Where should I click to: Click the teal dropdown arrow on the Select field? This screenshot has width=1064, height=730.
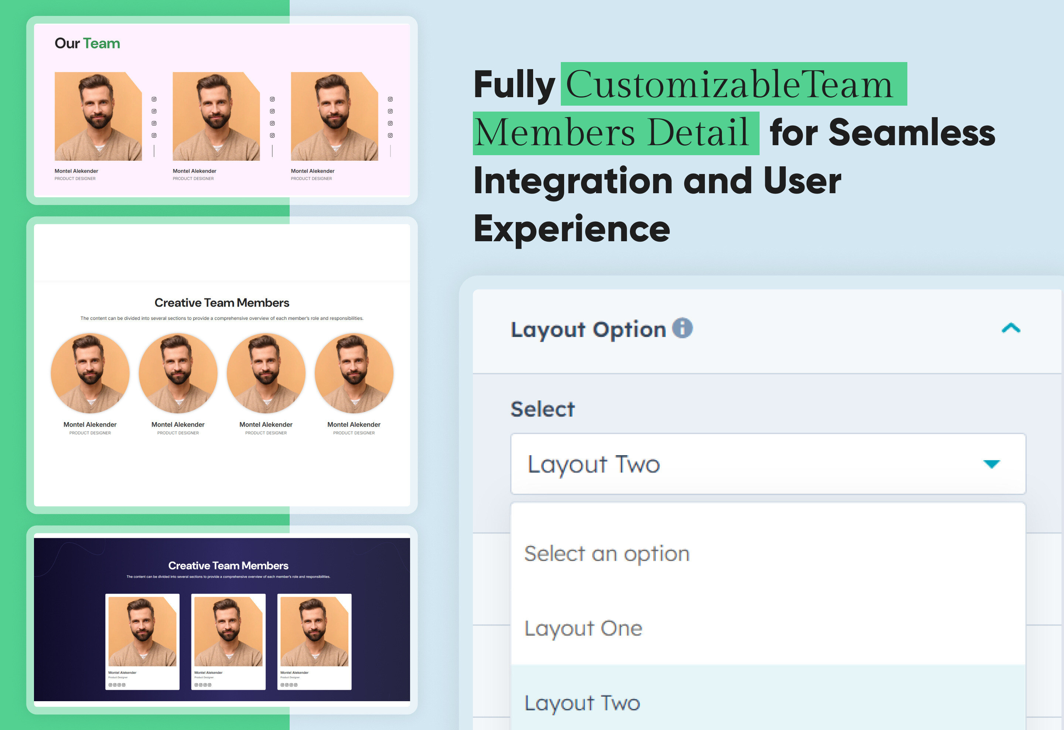pyautogui.click(x=992, y=464)
